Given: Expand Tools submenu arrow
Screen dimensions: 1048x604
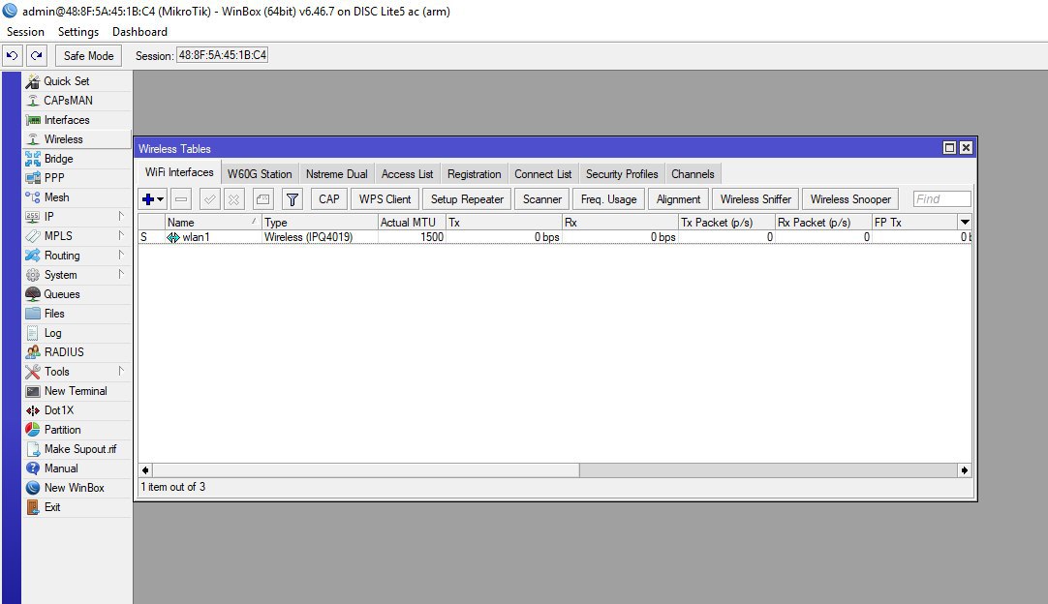Looking at the screenshot, I should pyautogui.click(x=121, y=371).
